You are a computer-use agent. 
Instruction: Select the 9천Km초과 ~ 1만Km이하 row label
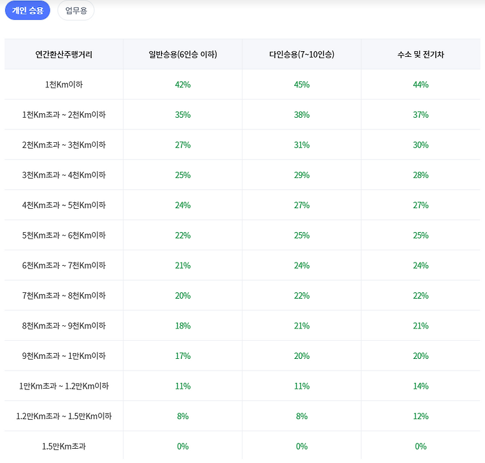point(64,356)
